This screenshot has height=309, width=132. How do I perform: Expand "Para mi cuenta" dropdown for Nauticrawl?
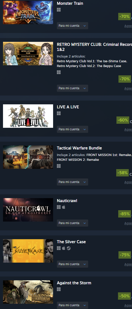[72, 223]
